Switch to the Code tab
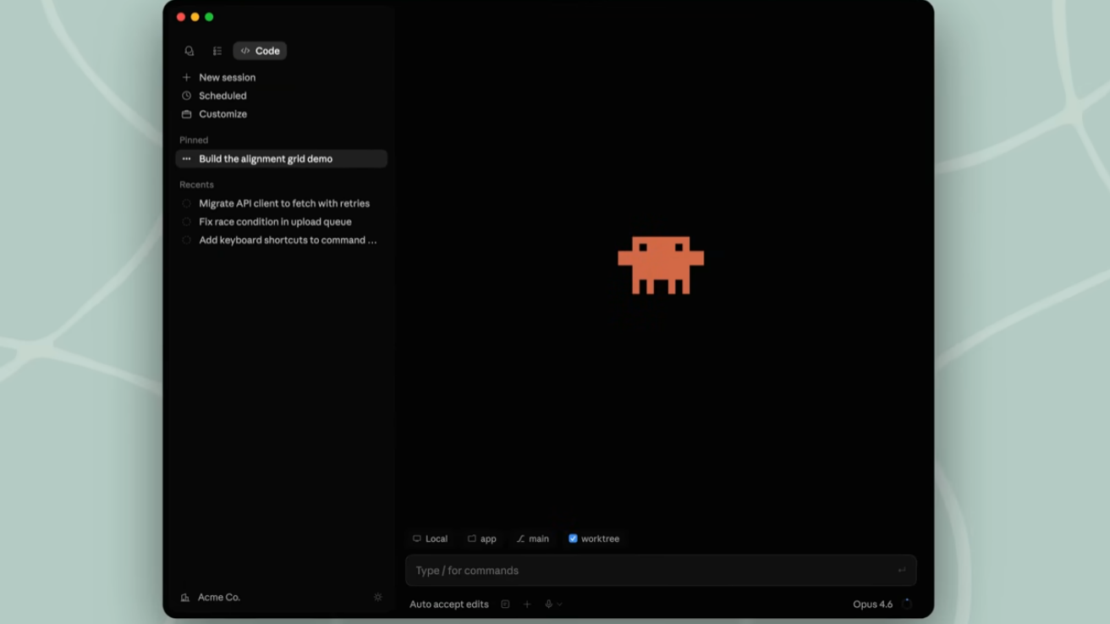1110x624 pixels. coord(260,51)
